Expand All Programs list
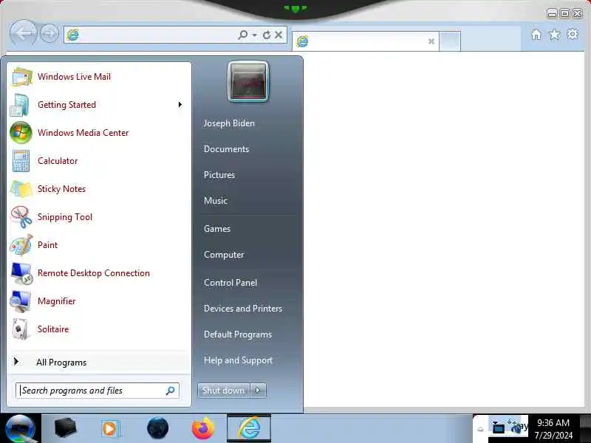Screen dimensions: 591x443 (x=99, y=363)
